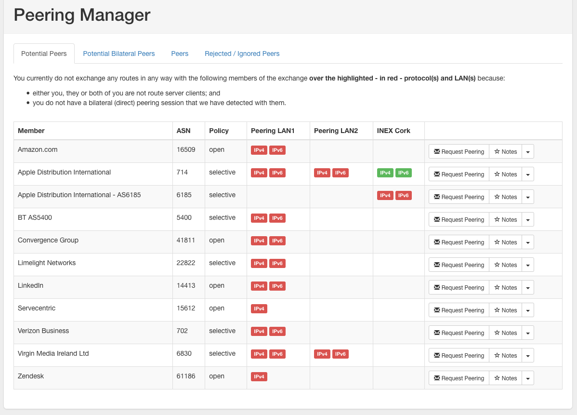This screenshot has height=415, width=577.
Task: Open Notes for Verizon Business
Action: (505, 333)
